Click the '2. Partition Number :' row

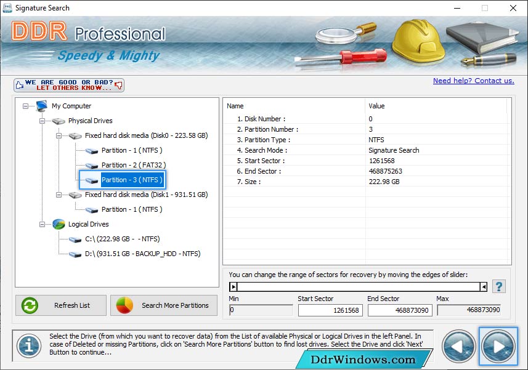tap(365, 129)
